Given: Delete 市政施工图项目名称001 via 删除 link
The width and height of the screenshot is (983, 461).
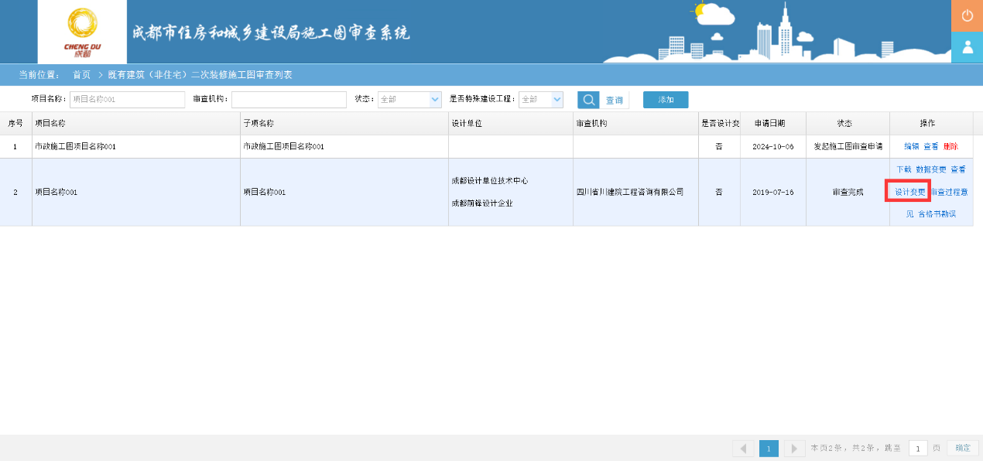Looking at the screenshot, I should 949,145.
